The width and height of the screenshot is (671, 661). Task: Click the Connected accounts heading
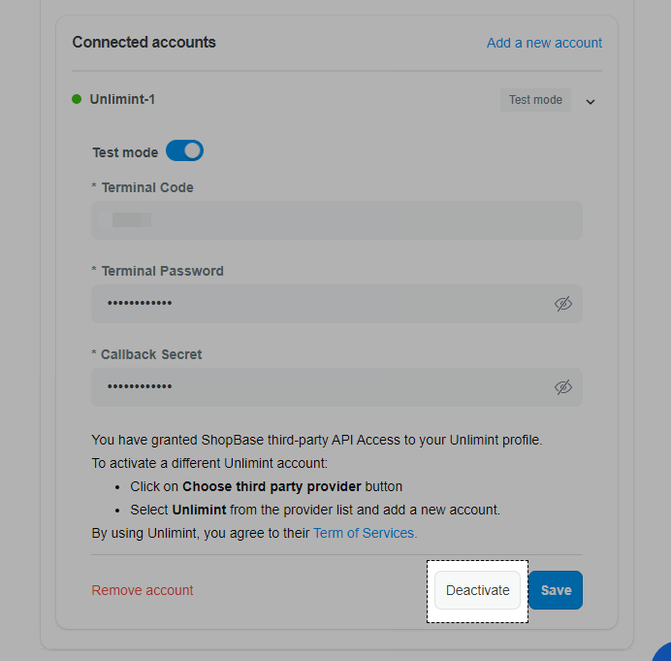pos(144,43)
